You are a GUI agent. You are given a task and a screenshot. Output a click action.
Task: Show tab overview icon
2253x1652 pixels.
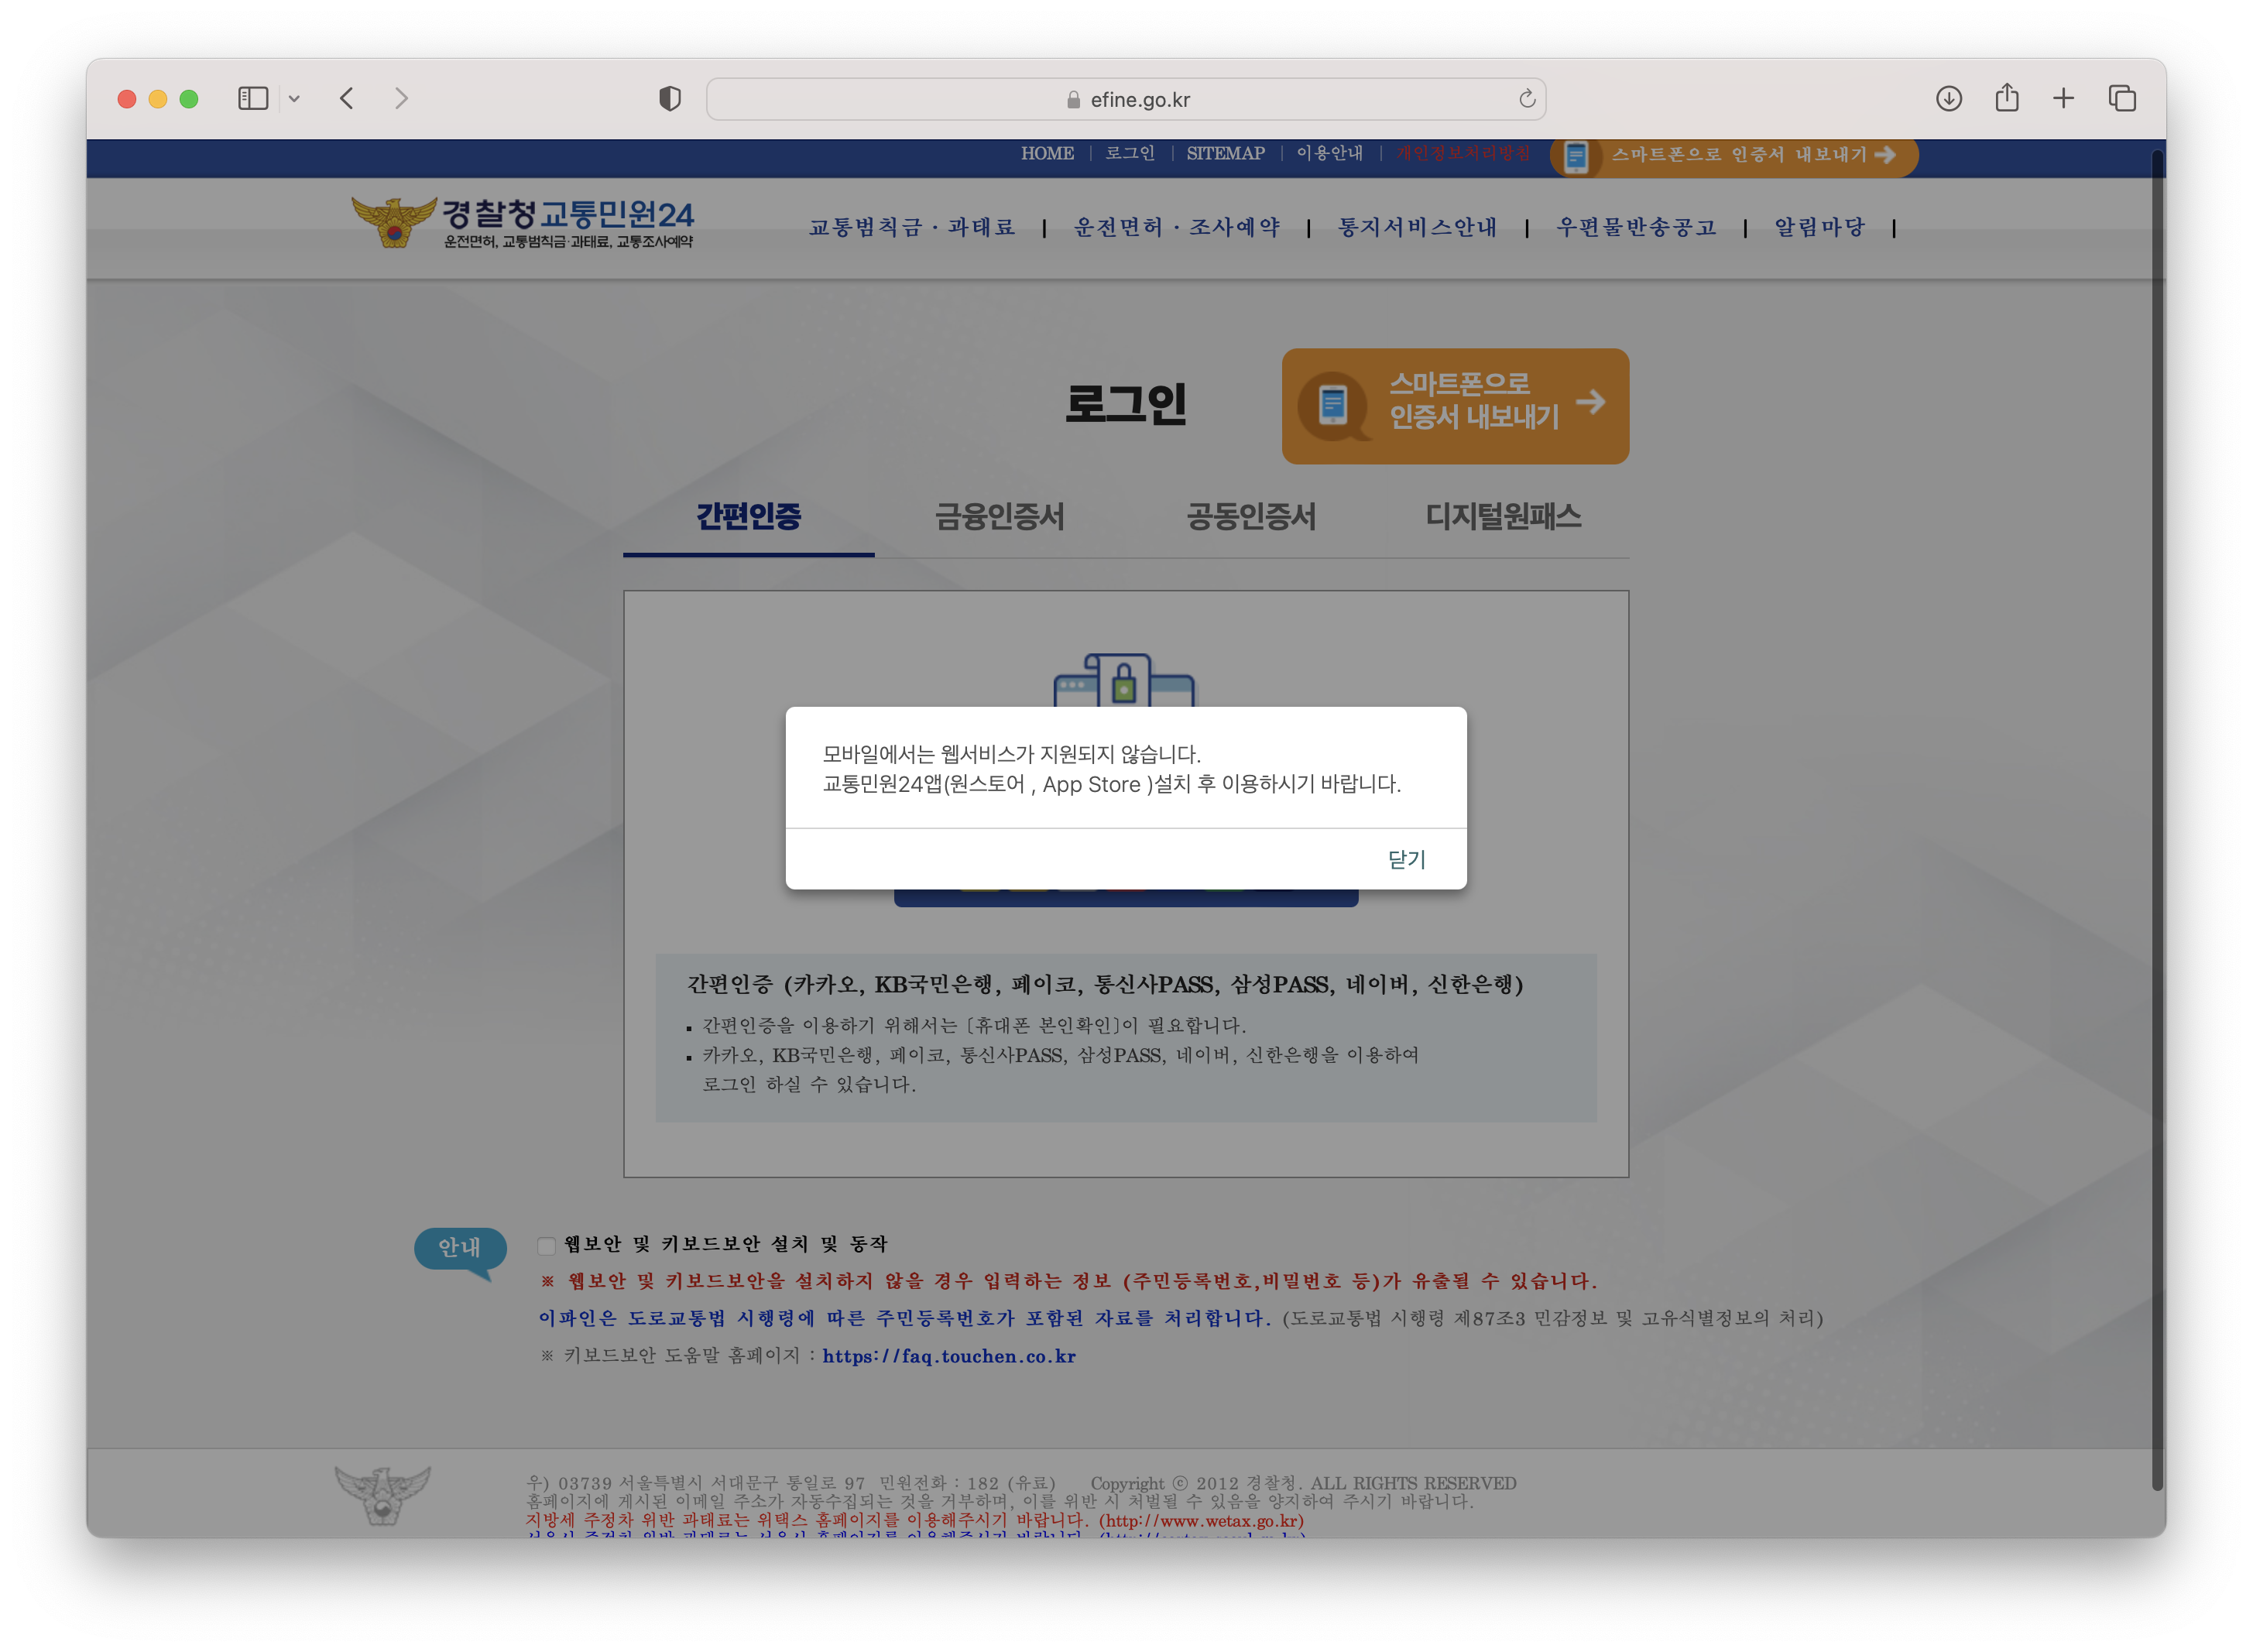2121,98
